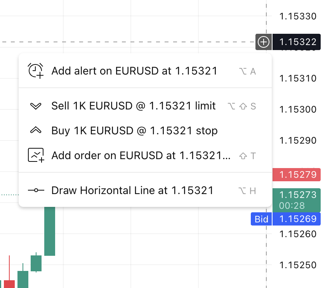Viewport: 323px width, 288px height.
Task: Click the blue Bid label tag
Action: pos(261,219)
